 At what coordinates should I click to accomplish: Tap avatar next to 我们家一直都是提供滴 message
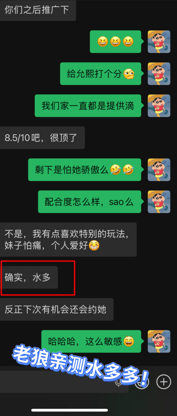159,106
